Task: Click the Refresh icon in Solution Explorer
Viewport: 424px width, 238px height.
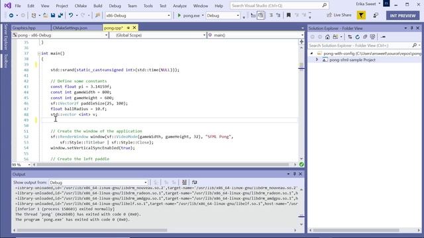Action: tap(358, 37)
